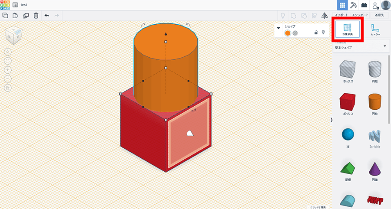Toggle orthographic perspective view

pyautogui.click(x=8, y=88)
